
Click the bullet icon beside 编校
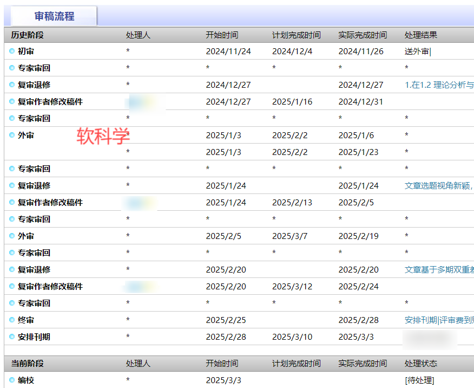[12, 380]
